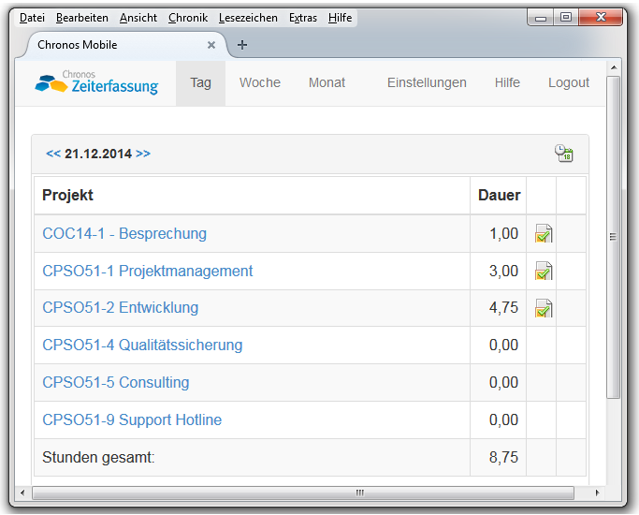The image size is (639, 515).
Task: Open project COC14-1 - Besprechung
Action: pyautogui.click(x=124, y=234)
